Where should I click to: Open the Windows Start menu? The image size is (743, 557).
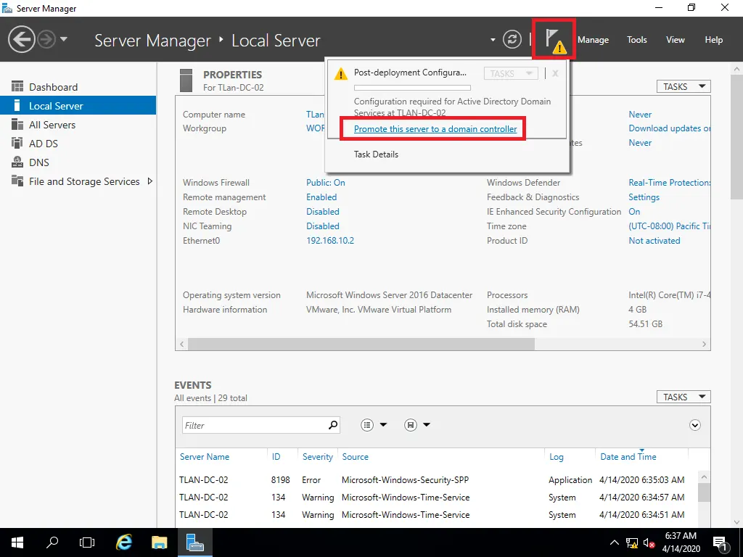17,542
